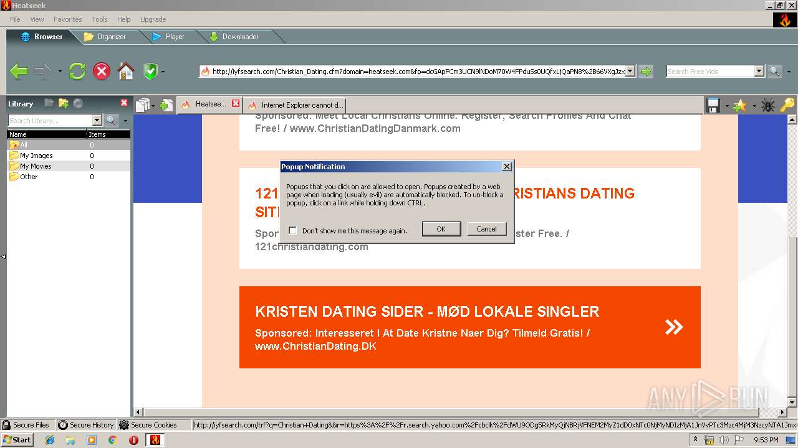Screen dimensions: 798x448
Task: Stop loading with the red X button
Action: tap(102, 71)
